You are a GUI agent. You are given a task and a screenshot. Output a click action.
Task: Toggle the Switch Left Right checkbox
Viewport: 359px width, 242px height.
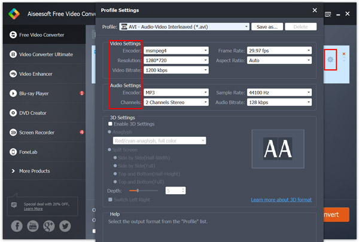pyautogui.click(x=110, y=200)
